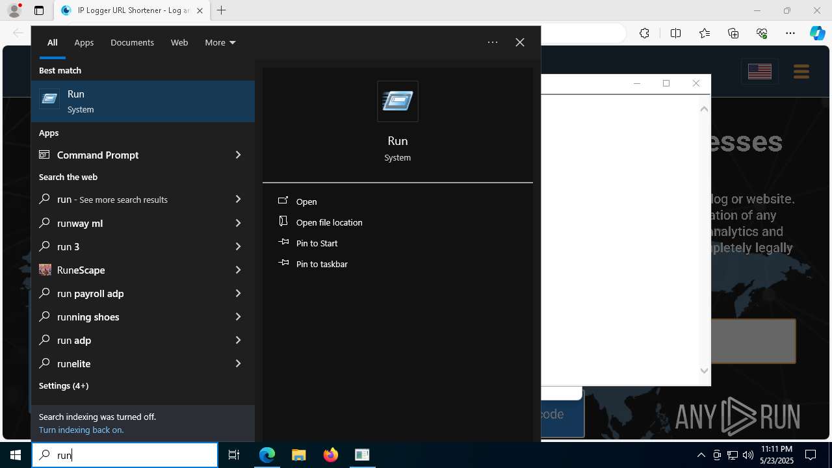832x468 pixels.
Task: Open the notification center icon
Action: 811,455
